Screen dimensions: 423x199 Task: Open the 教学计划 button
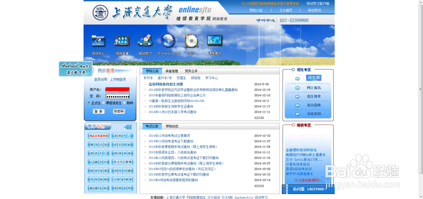(x=99, y=144)
